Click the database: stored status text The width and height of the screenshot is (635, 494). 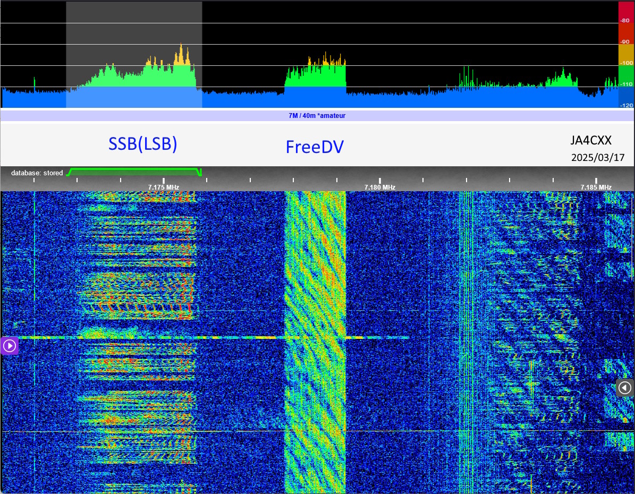37,173
